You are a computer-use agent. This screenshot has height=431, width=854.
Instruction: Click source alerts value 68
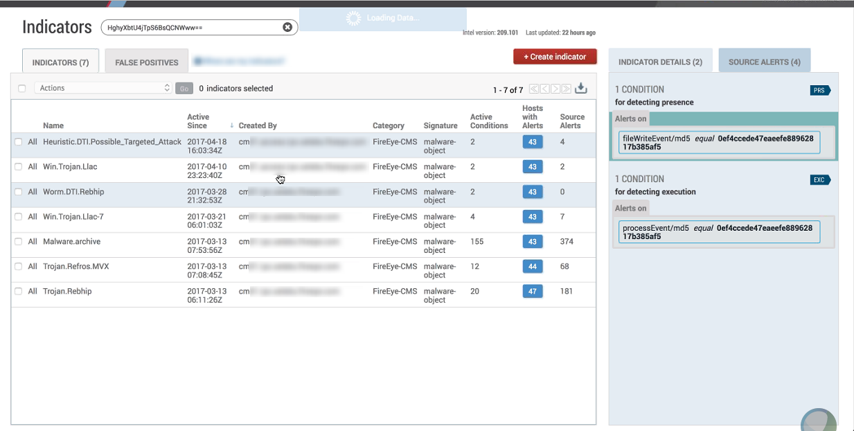(564, 267)
